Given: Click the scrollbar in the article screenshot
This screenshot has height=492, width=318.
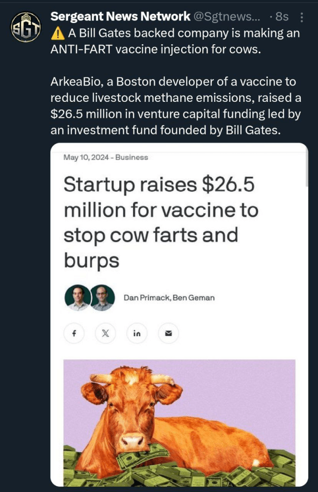Looking at the screenshot, I should coord(306,169).
